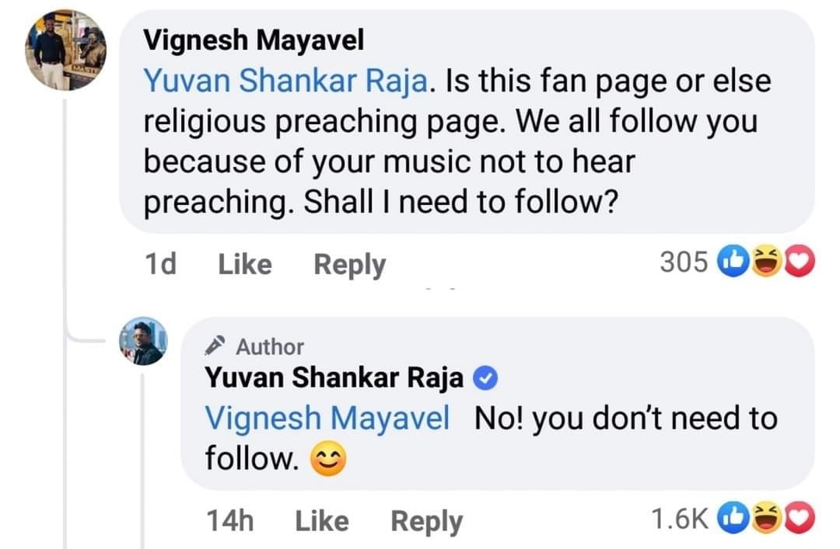Like Yuvan Shankar Raja's reply

coord(321,520)
